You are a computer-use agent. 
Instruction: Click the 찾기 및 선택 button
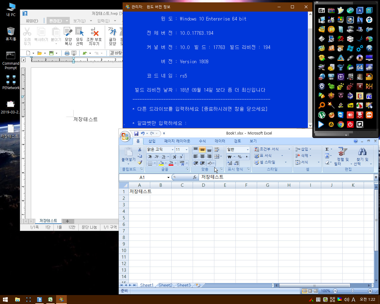362,157
